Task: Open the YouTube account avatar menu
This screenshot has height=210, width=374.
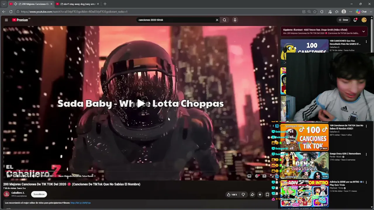Action: tap(364, 20)
